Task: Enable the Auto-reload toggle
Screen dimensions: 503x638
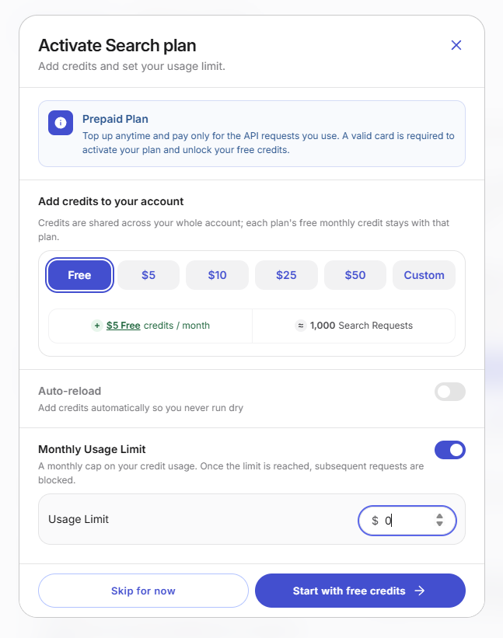Action: (x=449, y=392)
